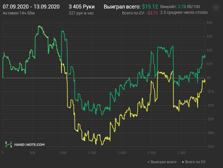This screenshot has height=168, width=223.
Task: Click the yellow legend dot for Всего по EV
Action: tap(183, 162)
